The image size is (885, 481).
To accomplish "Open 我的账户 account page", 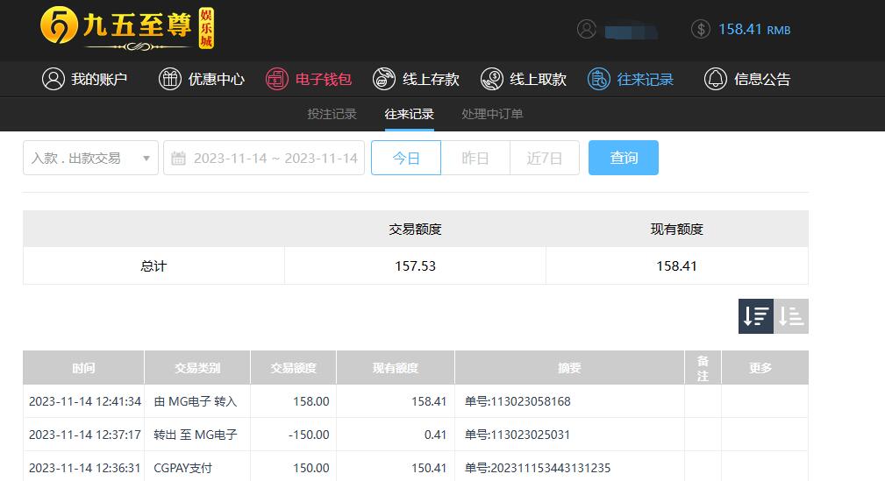I will (85, 79).
